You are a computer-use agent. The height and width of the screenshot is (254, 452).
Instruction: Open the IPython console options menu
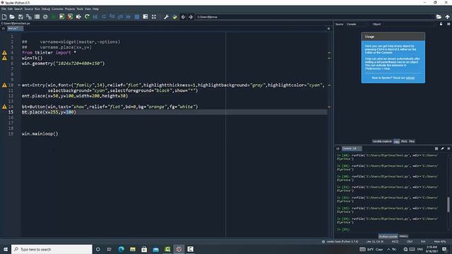pos(448,149)
